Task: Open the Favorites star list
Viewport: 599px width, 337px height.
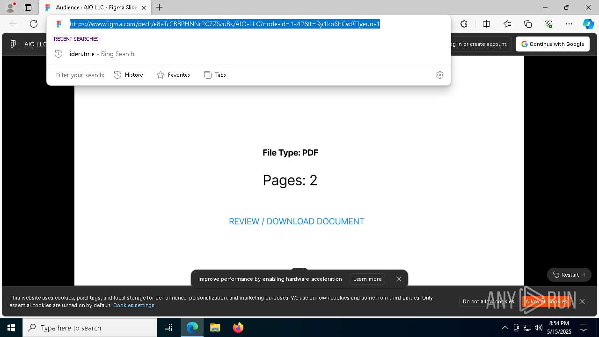Action: pos(507,24)
